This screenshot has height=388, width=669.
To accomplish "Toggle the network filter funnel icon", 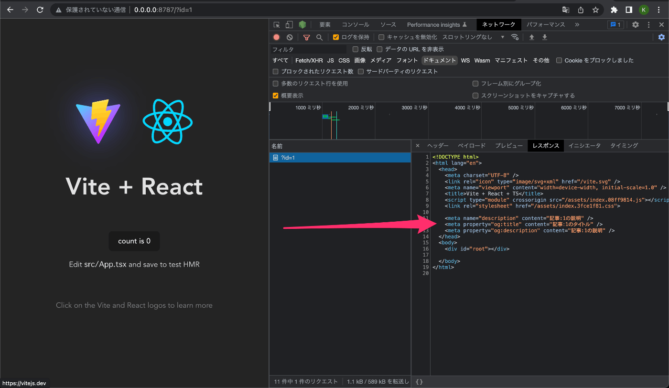I will click(x=307, y=37).
